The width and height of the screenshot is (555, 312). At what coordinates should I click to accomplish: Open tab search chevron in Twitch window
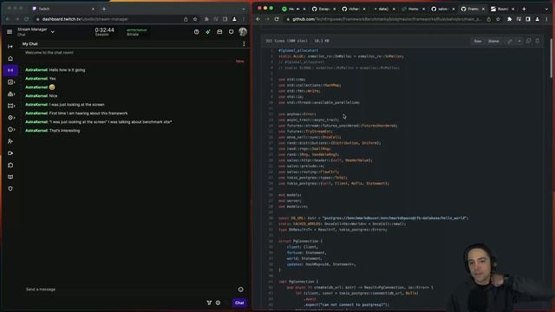[244, 9]
